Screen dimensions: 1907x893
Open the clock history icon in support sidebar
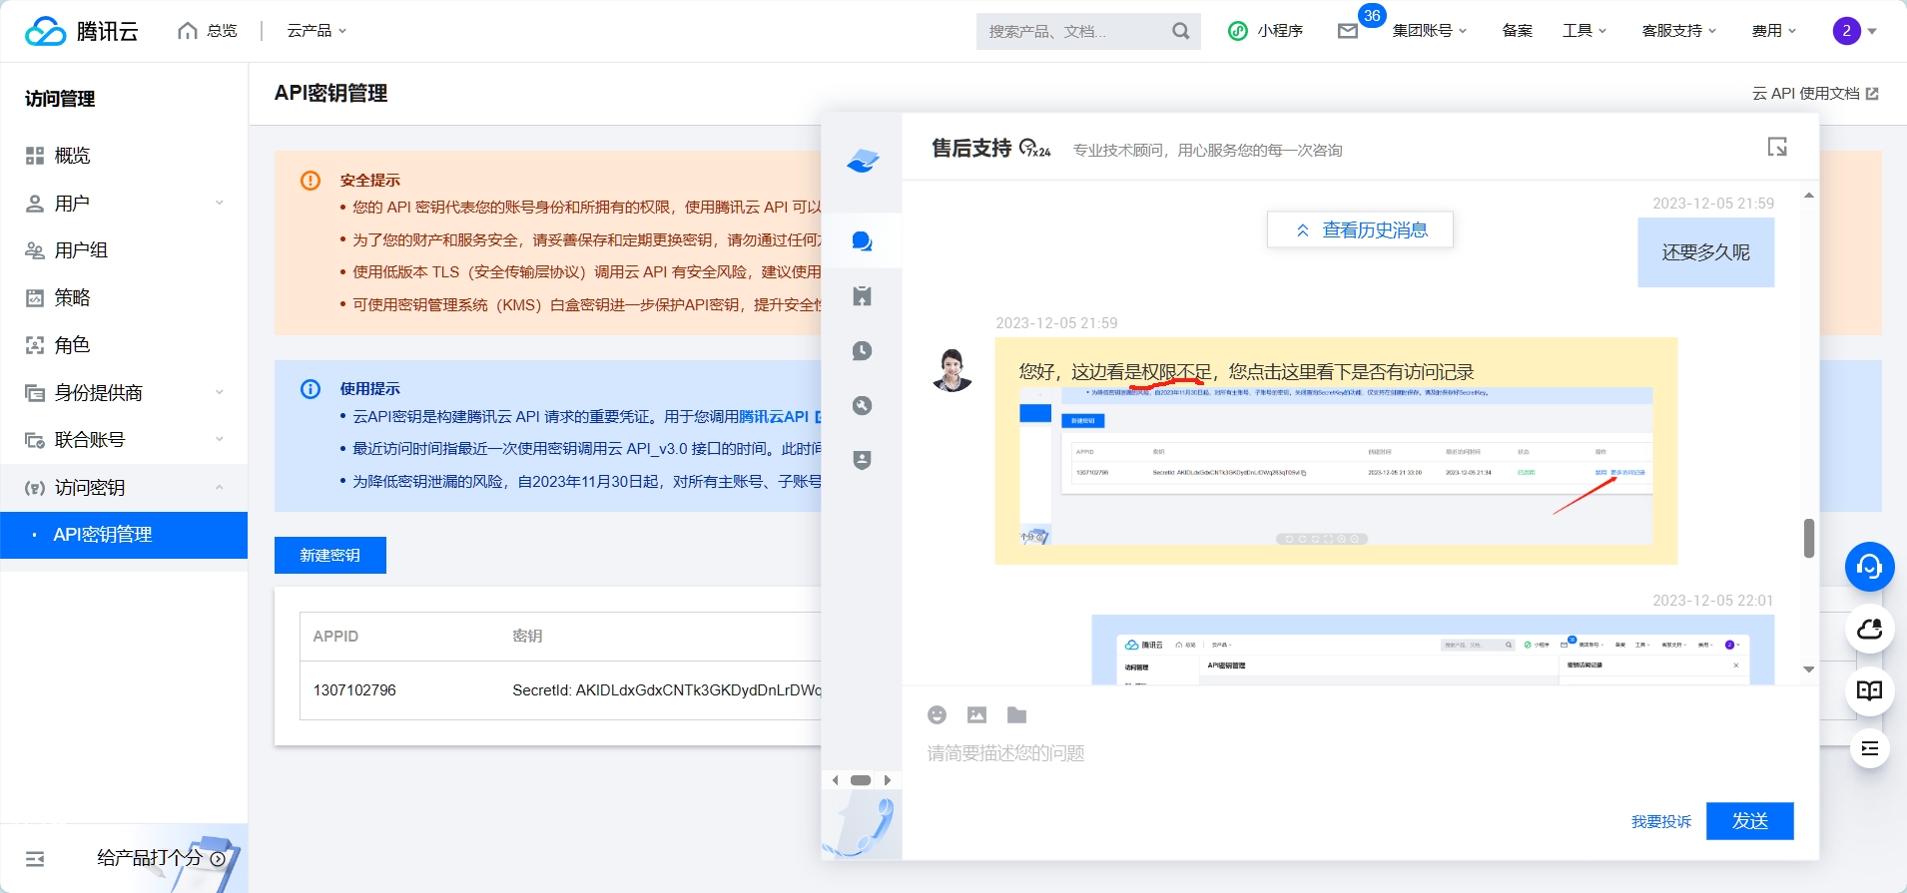pos(862,351)
